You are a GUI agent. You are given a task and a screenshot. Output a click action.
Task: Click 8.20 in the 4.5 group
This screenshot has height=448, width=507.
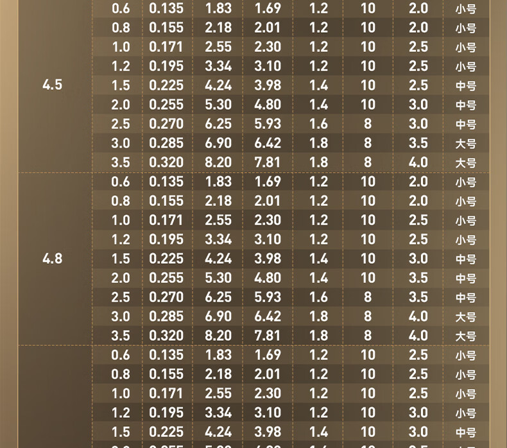coord(218,162)
